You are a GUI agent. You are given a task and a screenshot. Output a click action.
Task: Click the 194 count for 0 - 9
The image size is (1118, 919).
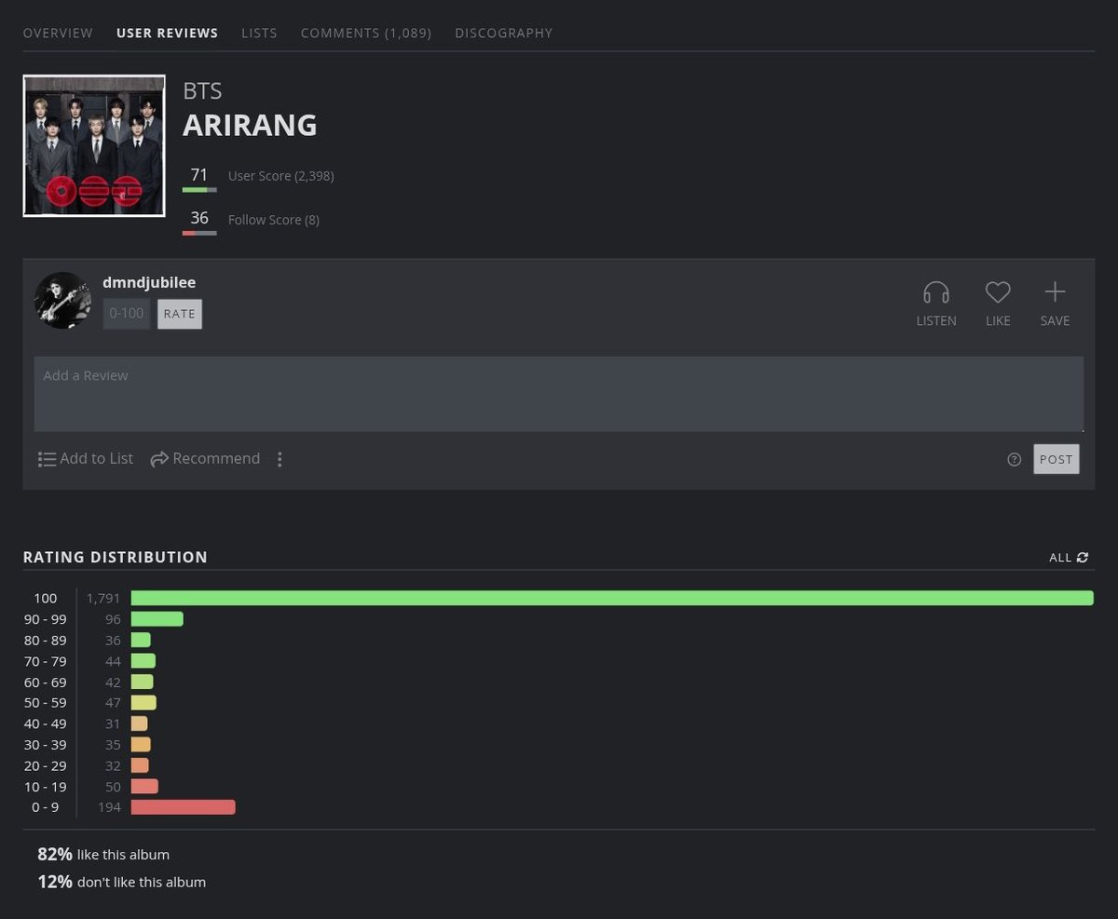110,807
